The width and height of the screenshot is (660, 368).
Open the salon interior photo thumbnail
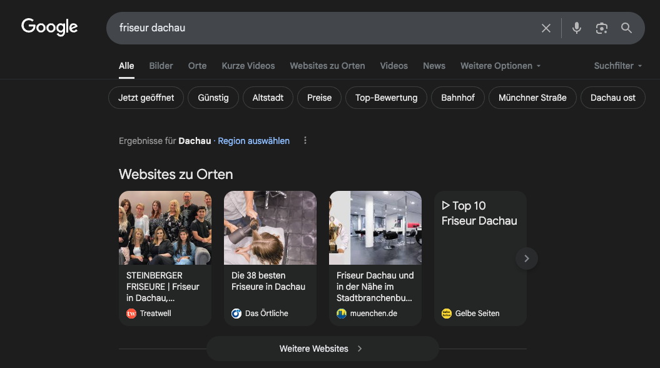pyautogui.click(x=375, y=228)
